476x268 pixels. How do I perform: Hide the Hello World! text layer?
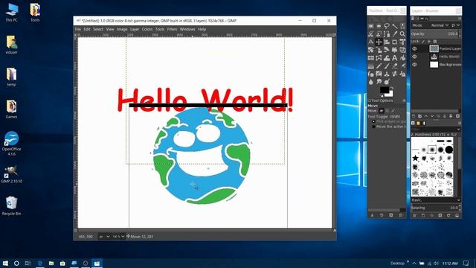[414, 57]
